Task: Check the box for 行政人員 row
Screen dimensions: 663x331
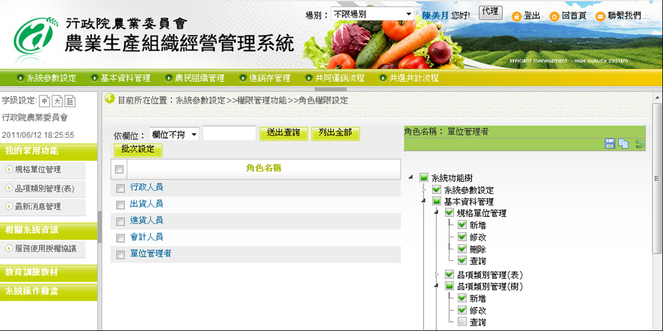Action: click(120, 188)
